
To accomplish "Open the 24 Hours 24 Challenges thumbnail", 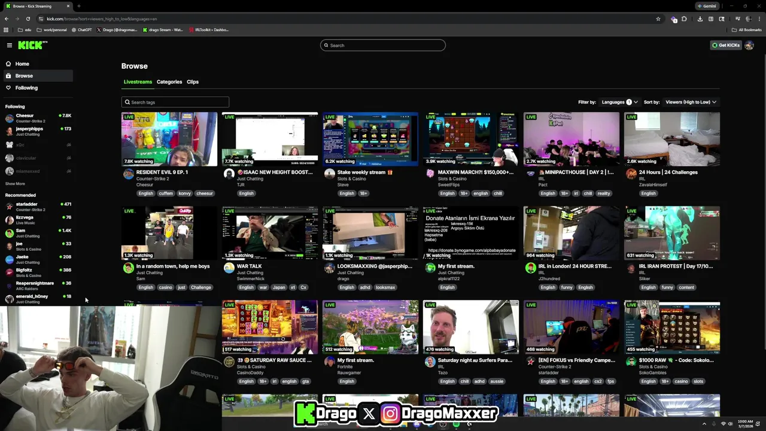I will click(x=672, y=139).
